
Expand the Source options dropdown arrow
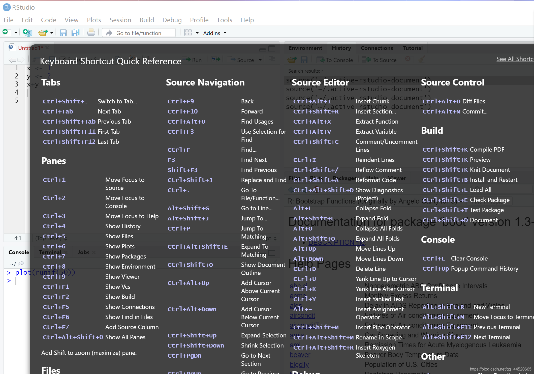260,60
